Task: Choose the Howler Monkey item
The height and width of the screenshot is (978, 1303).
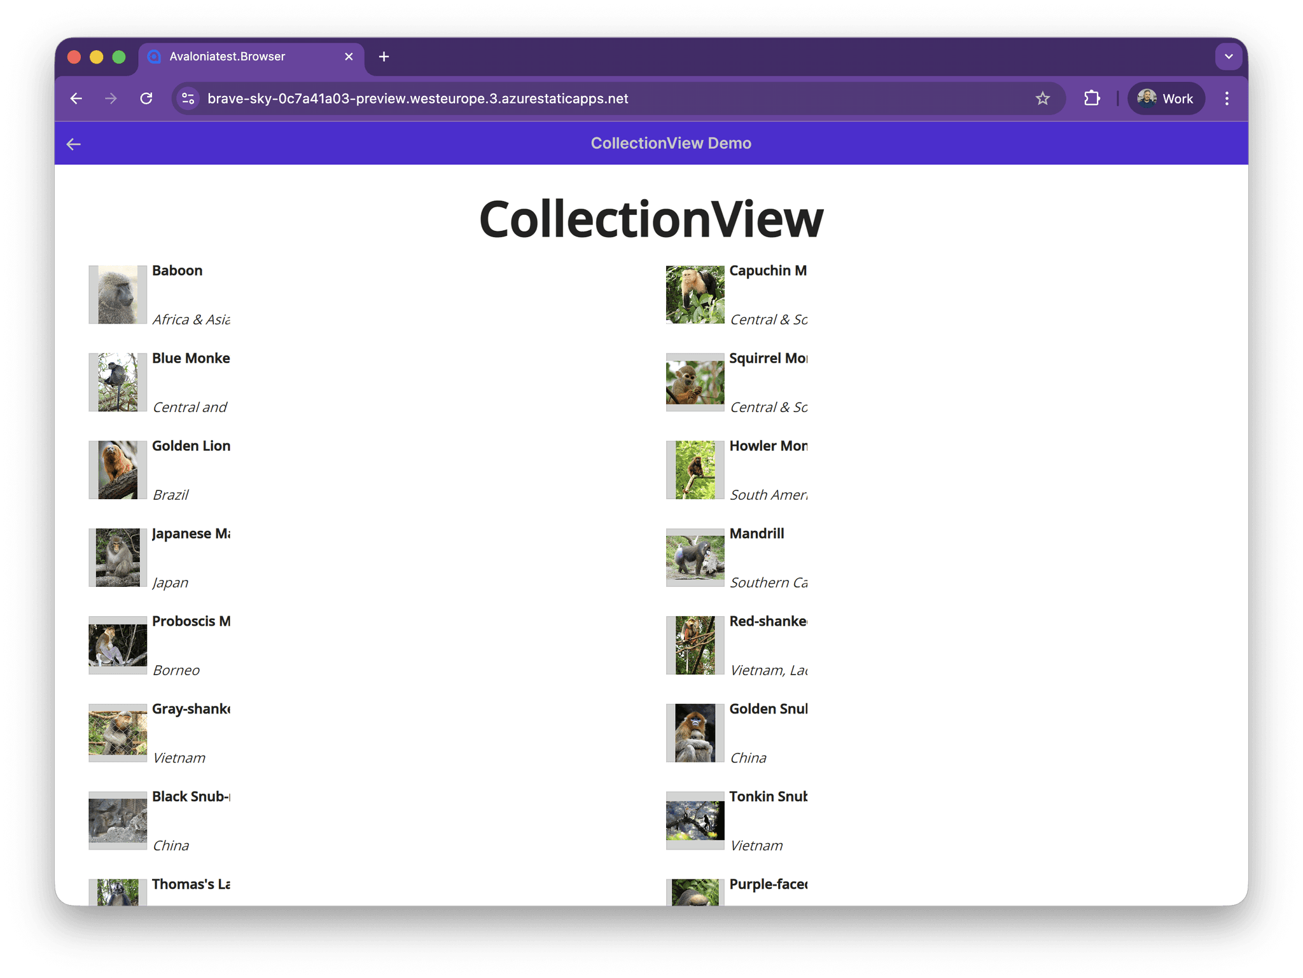Action: coord(768,446)
